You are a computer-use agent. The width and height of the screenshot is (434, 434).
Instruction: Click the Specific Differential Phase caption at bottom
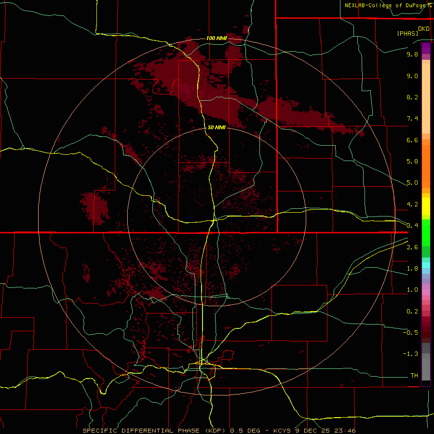(219, 431)
